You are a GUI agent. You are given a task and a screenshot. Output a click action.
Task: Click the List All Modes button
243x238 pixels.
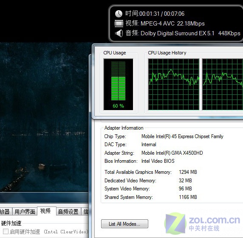point(124,224)
